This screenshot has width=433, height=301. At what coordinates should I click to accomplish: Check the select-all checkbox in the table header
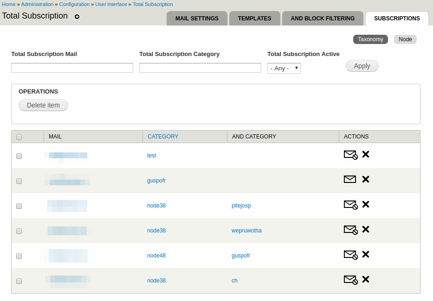19,137
